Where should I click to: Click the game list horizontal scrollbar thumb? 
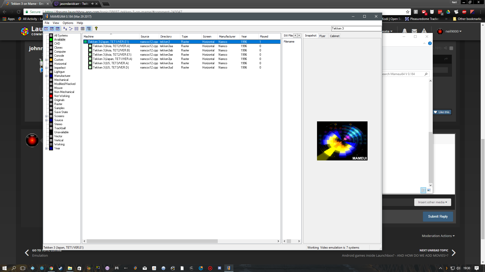pyautogui.click(x=152, y=241)
